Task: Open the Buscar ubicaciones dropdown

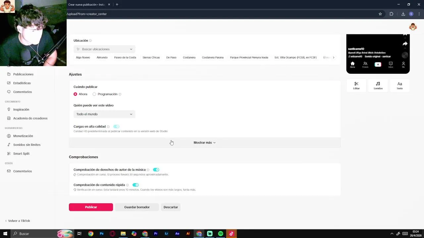Action: coord(104,49)
